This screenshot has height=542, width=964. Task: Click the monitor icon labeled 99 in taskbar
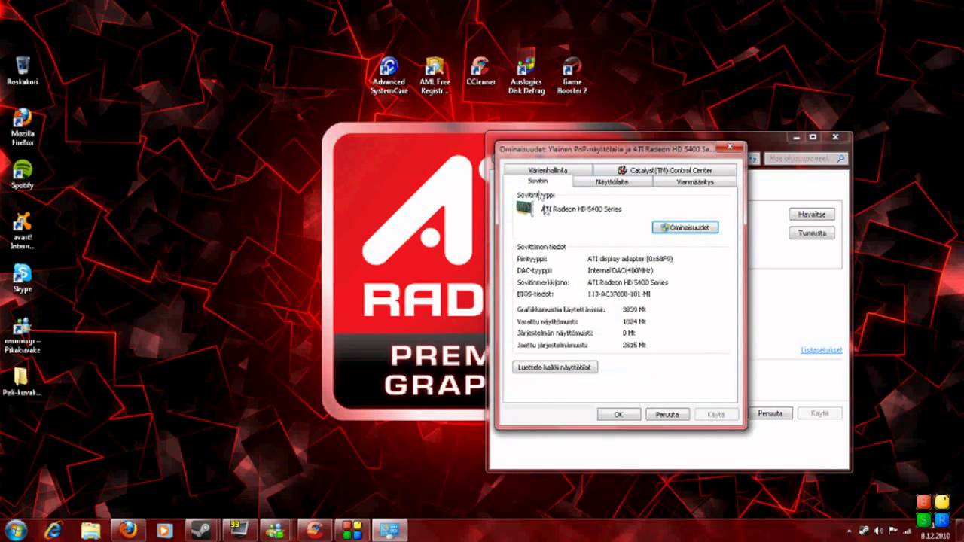pos(239,530)
